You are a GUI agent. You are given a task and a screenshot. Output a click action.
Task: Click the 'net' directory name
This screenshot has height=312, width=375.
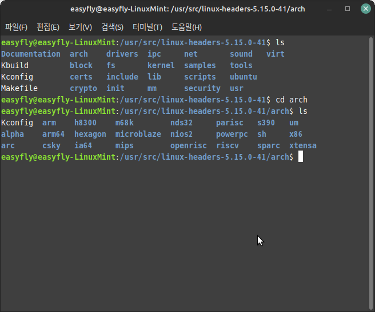point(191,54)
